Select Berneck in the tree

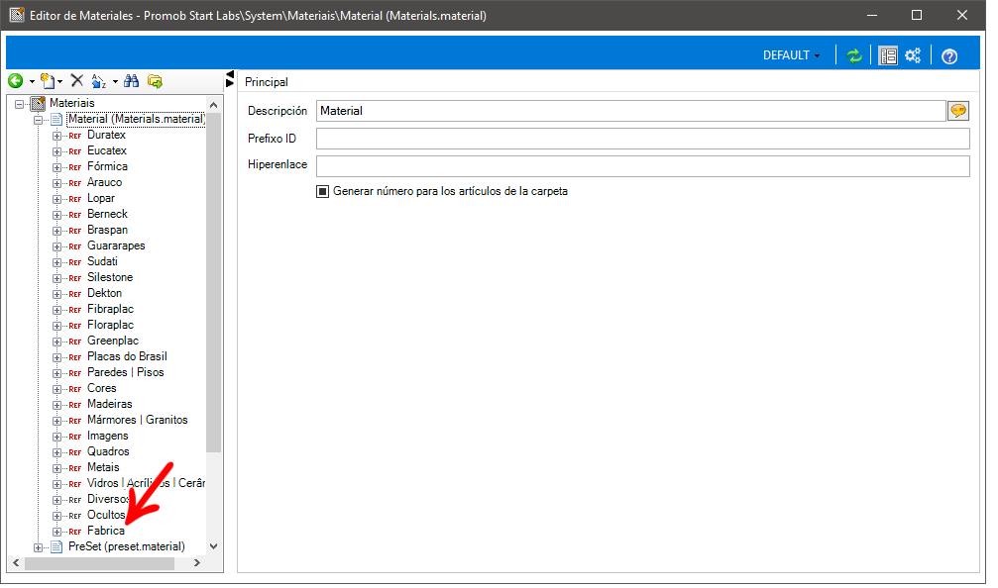(108, 214)
